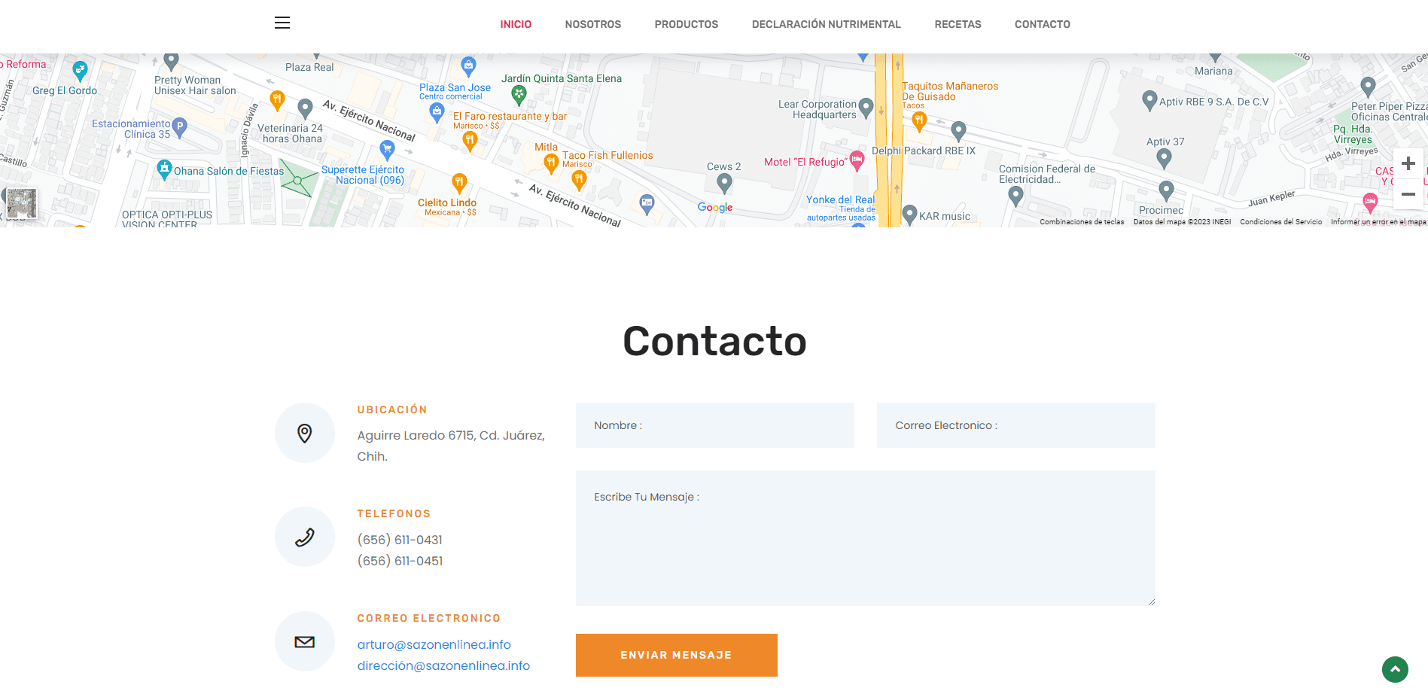Click the scroll-to-top arrow button
1428x697 pixels.
click(x=1395, y=669)
